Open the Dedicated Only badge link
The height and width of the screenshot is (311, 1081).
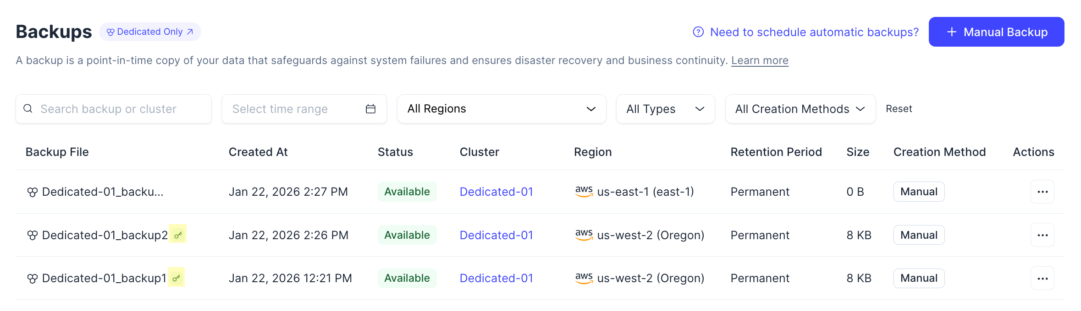[x=150, y=32]
